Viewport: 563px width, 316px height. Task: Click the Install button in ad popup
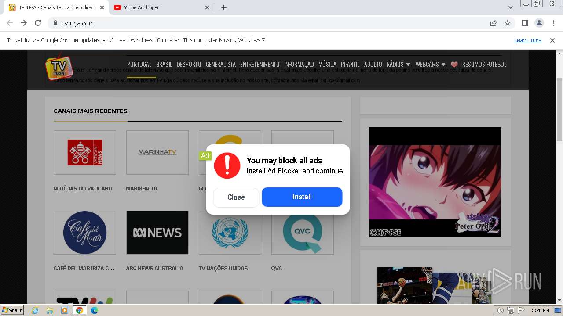(x=302, y=197)
